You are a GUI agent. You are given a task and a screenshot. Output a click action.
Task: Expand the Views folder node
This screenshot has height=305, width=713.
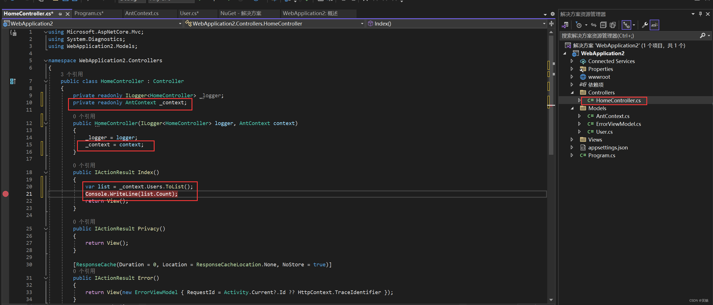click(572, 140)
